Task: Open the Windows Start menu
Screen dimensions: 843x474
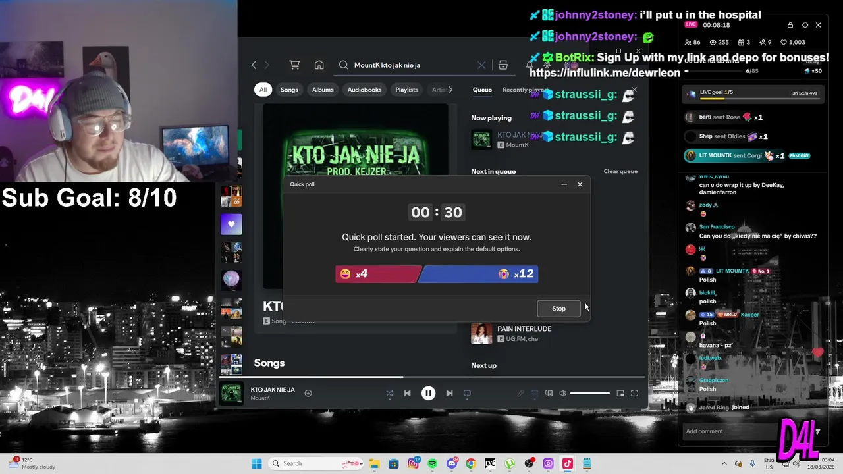Action: click(x=257, y=463)
